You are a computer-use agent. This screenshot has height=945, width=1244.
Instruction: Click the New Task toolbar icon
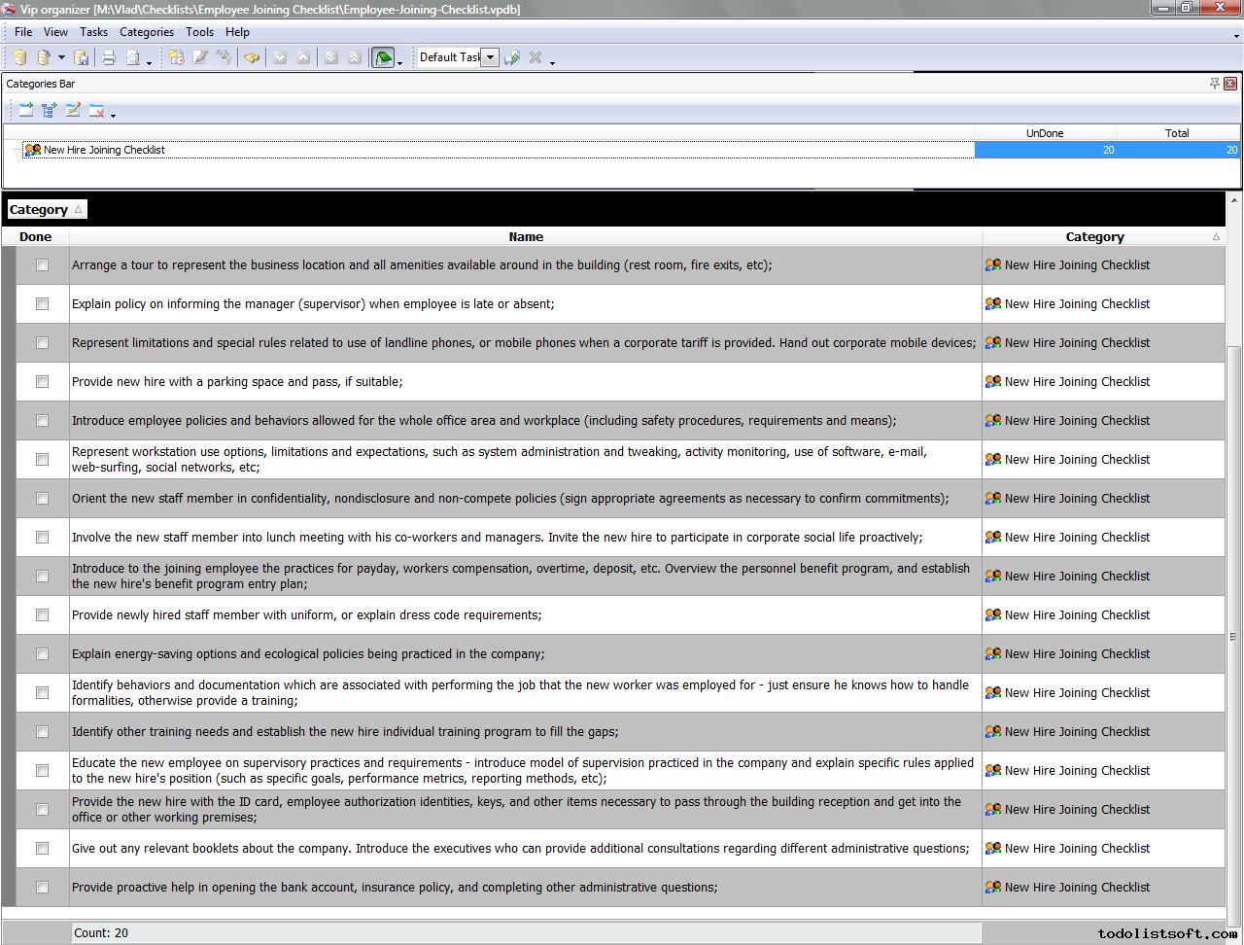coord(176,58)
